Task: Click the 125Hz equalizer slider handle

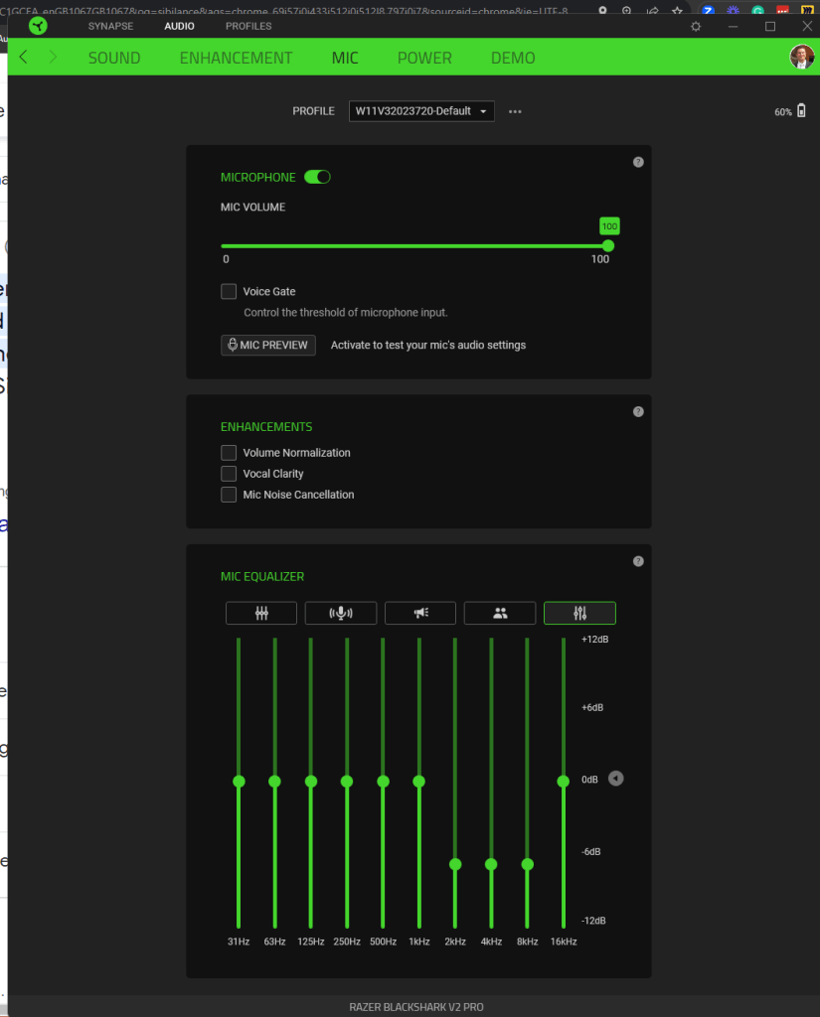Action: coord(311,781)
